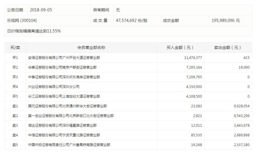The height and width of the screenshot is (152, 257).
Task: Select the 买3 row label
Action: tap(15, 77)
